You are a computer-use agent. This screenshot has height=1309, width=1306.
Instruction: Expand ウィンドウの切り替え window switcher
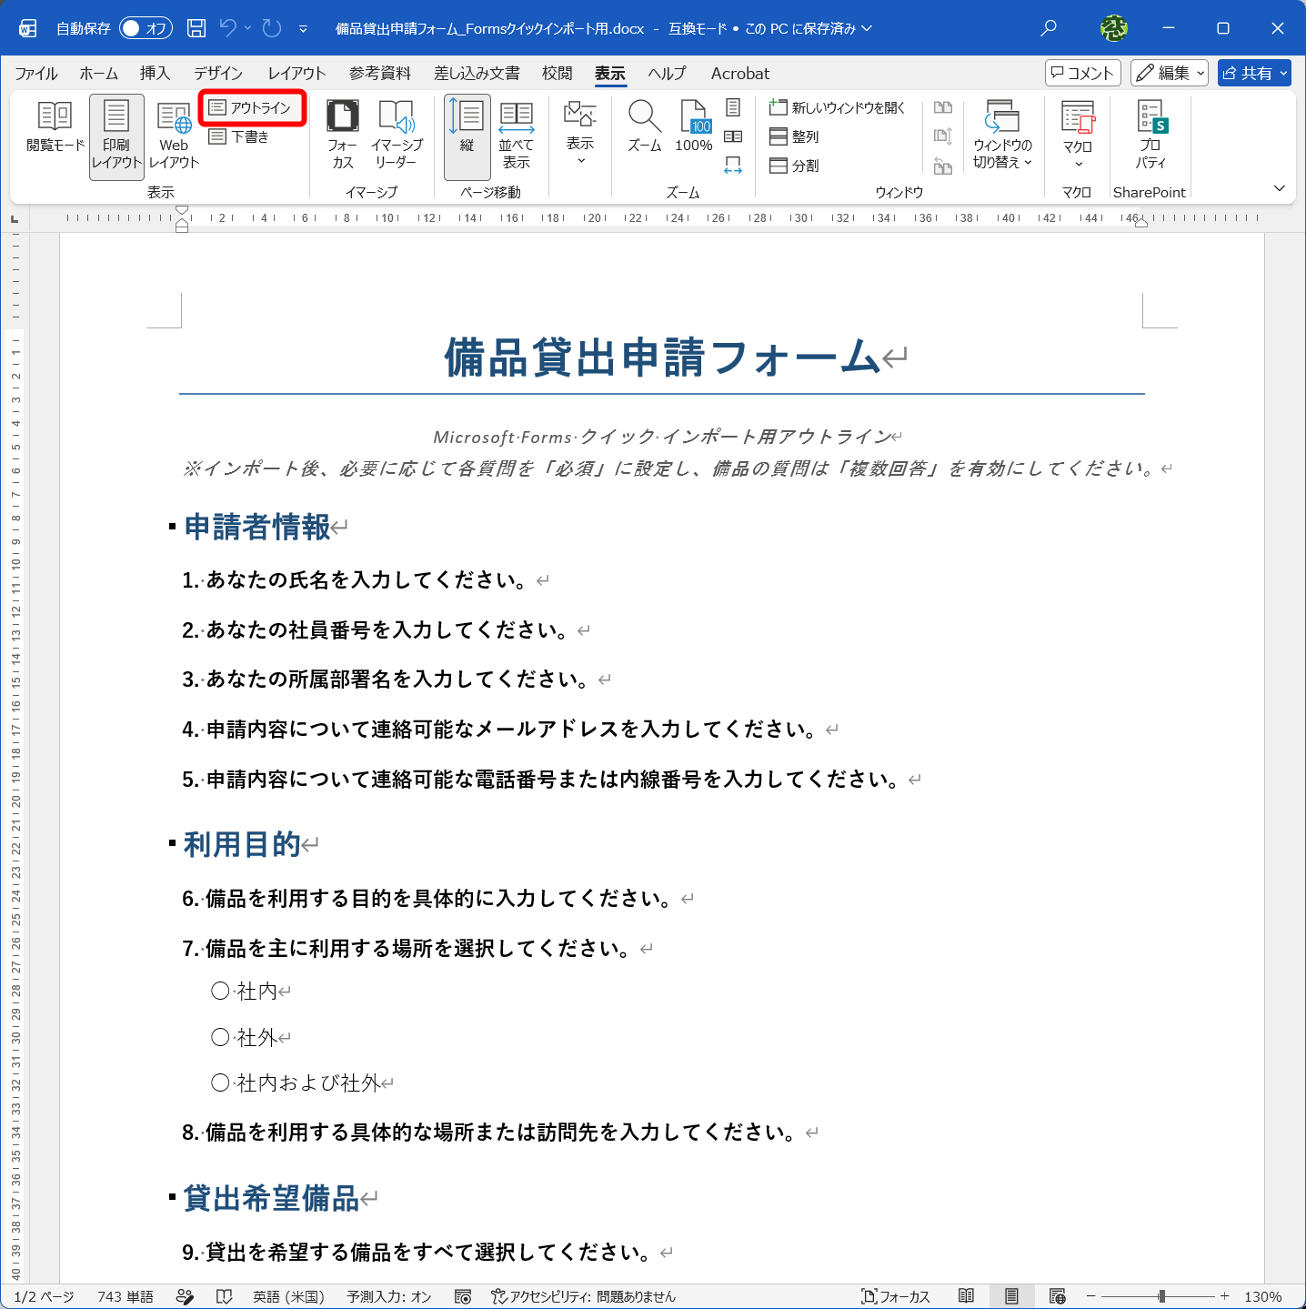click(1002, 135)
